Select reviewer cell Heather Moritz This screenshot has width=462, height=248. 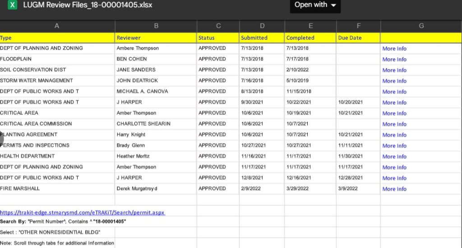(156, 156)
